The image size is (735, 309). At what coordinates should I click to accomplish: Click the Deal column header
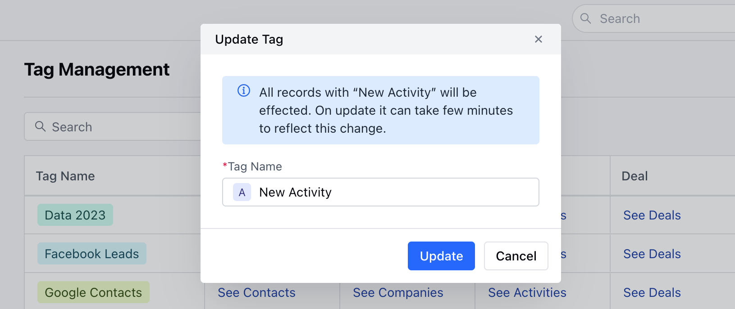[x=635, y=176]
